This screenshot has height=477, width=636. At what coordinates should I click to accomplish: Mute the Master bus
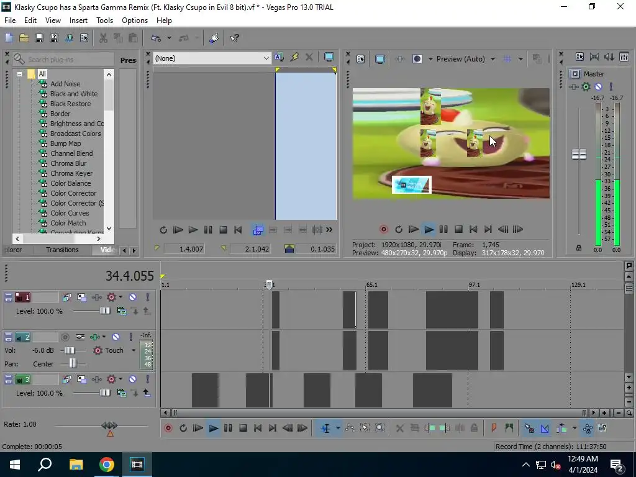coord(598,86)
